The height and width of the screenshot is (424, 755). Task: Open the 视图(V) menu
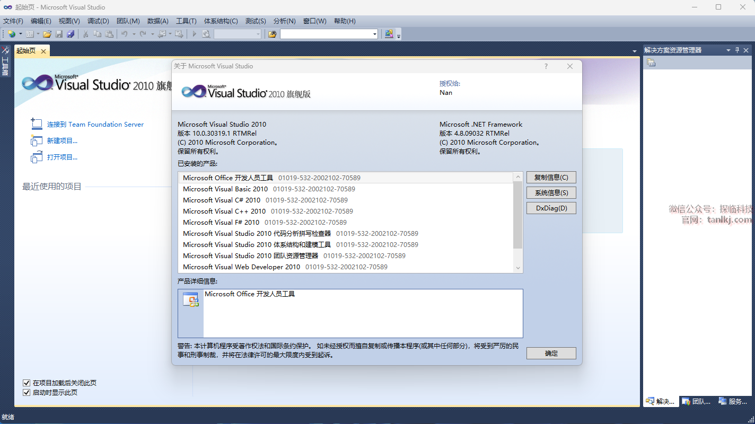point(69,21)
